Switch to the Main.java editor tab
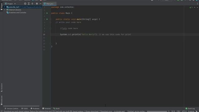 (x=49, y=4)
